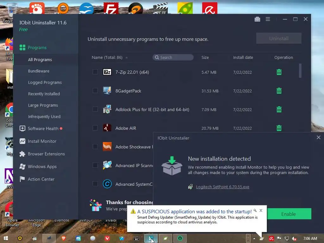Open Software Health section
This screenshot has width=324, height=243.
41,128
